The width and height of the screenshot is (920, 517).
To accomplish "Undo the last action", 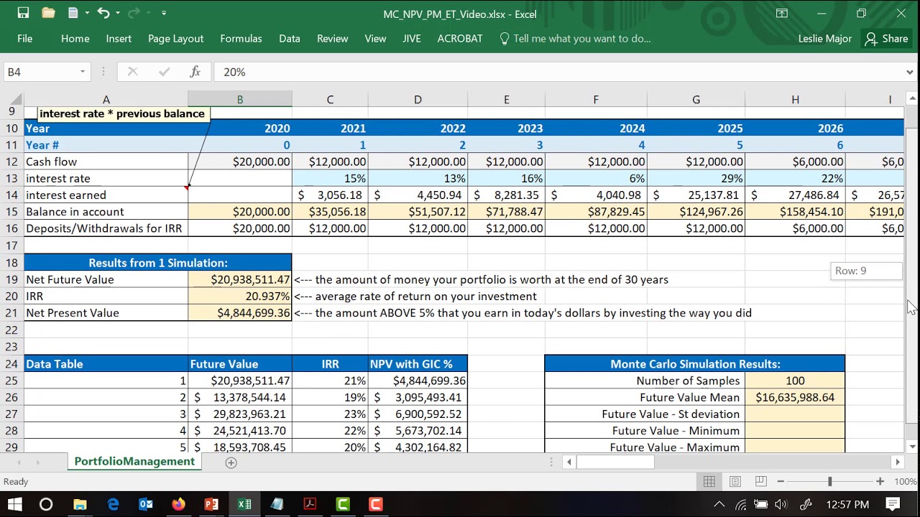I will coord(103,13).
